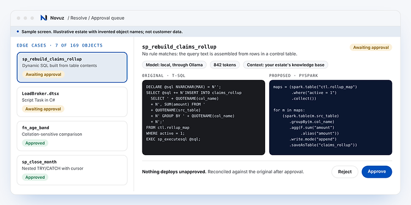
Task: Click the 'for m in maps:' line
Action: tap(289, 110)
